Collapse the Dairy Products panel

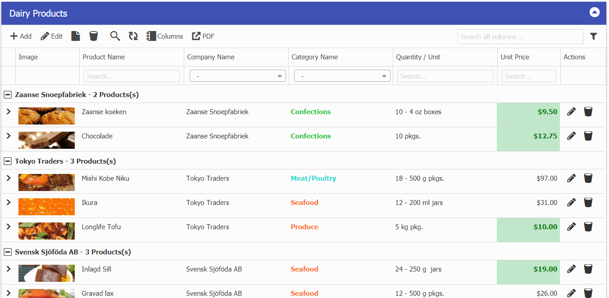point(595,13)
